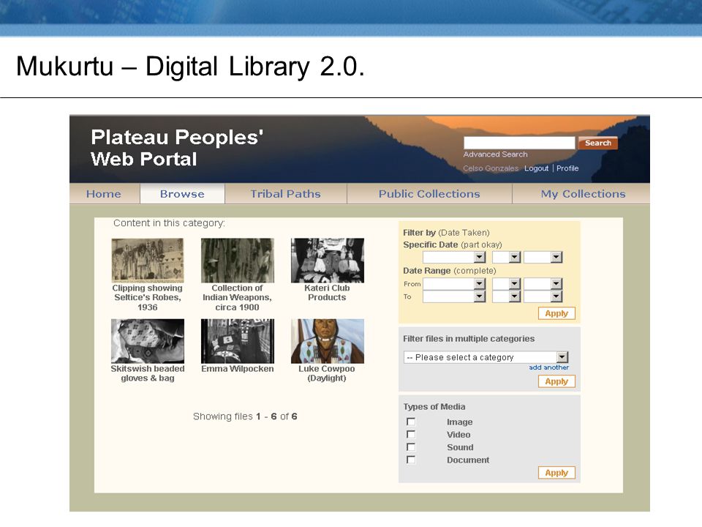Click the 'Emma Wilpocken' caption text

237,369
